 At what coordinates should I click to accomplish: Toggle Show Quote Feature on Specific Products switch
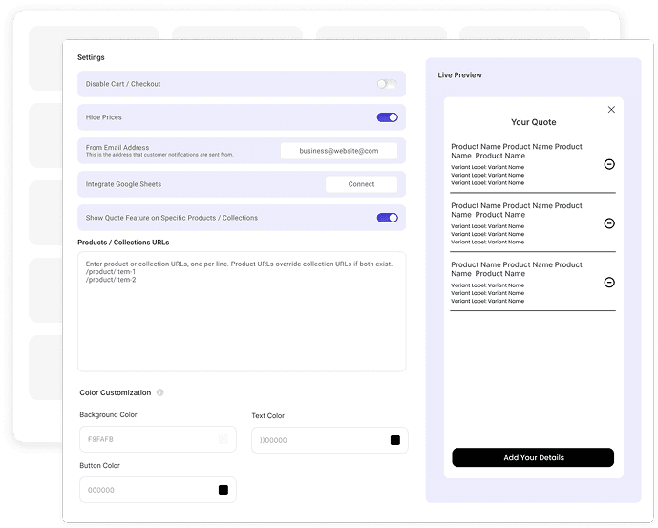click(x=387, y=218)
